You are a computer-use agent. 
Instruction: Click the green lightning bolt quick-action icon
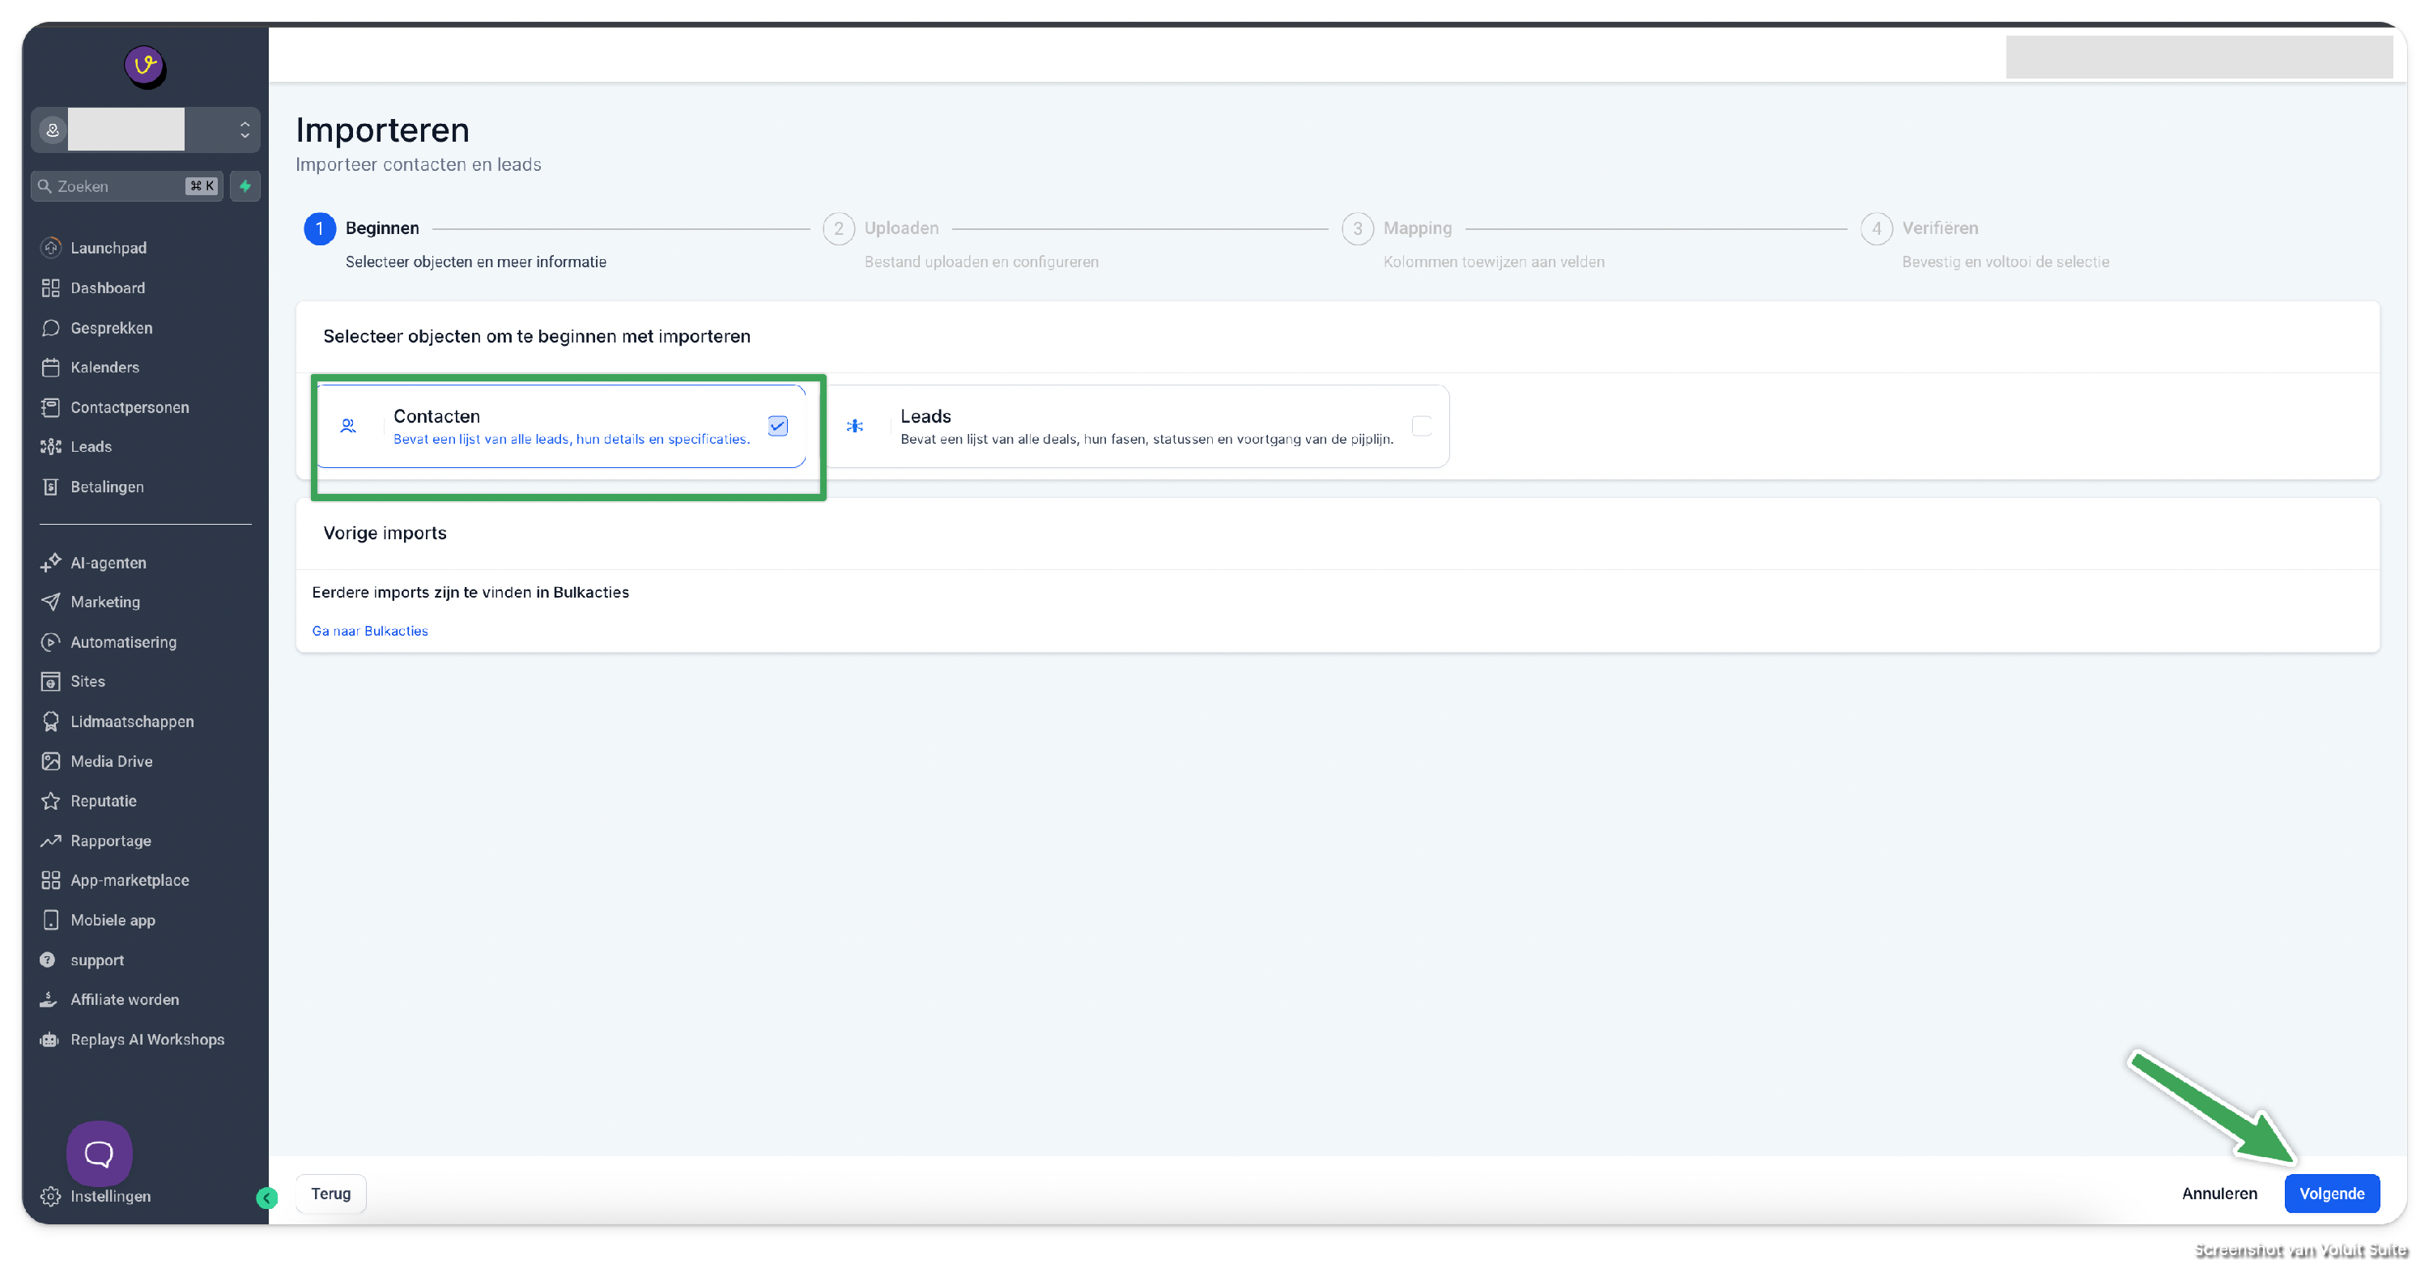pyautogui.click(x=245, y=185)
